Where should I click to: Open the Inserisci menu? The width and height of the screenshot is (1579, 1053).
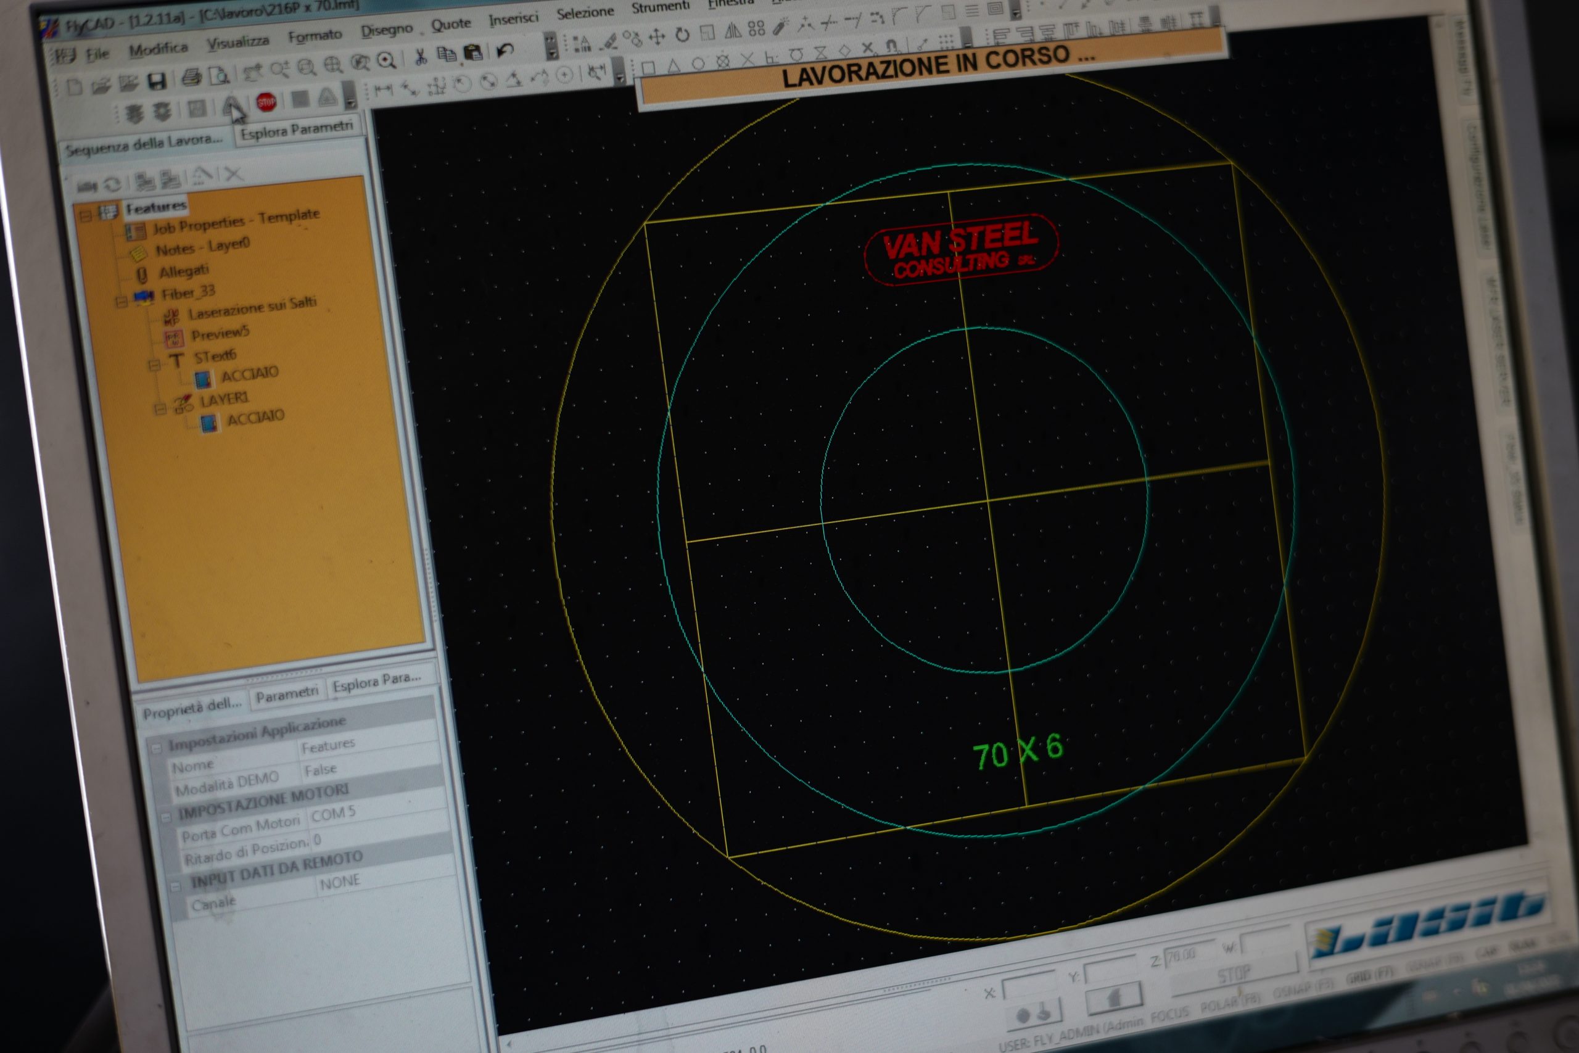click(514, 19)
